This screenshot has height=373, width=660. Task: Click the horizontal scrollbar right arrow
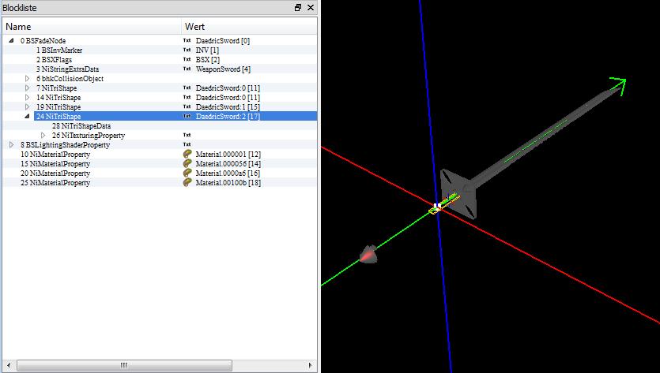click(314, 366)
